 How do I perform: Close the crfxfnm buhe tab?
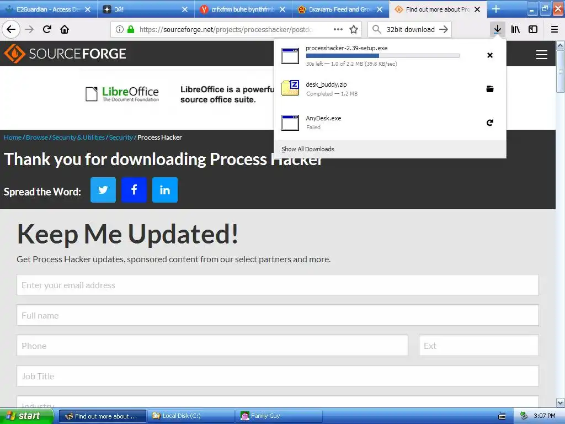(282, 9)
